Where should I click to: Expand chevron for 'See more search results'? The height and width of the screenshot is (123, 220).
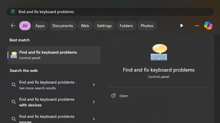click(x=94, y=85)
